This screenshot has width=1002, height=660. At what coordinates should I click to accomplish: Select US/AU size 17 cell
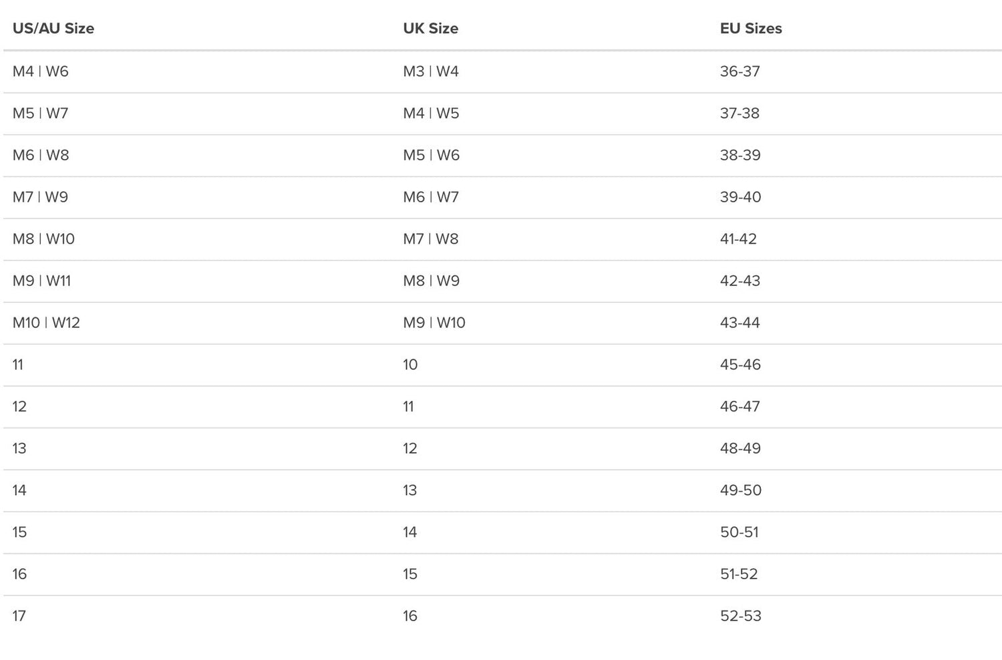click(19, 616)
